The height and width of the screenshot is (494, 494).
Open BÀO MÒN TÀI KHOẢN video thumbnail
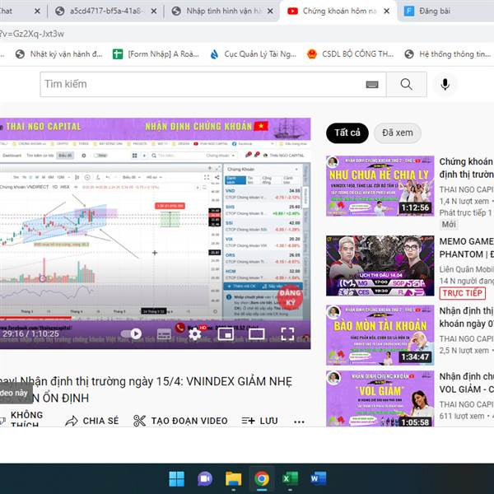(380, 335)
